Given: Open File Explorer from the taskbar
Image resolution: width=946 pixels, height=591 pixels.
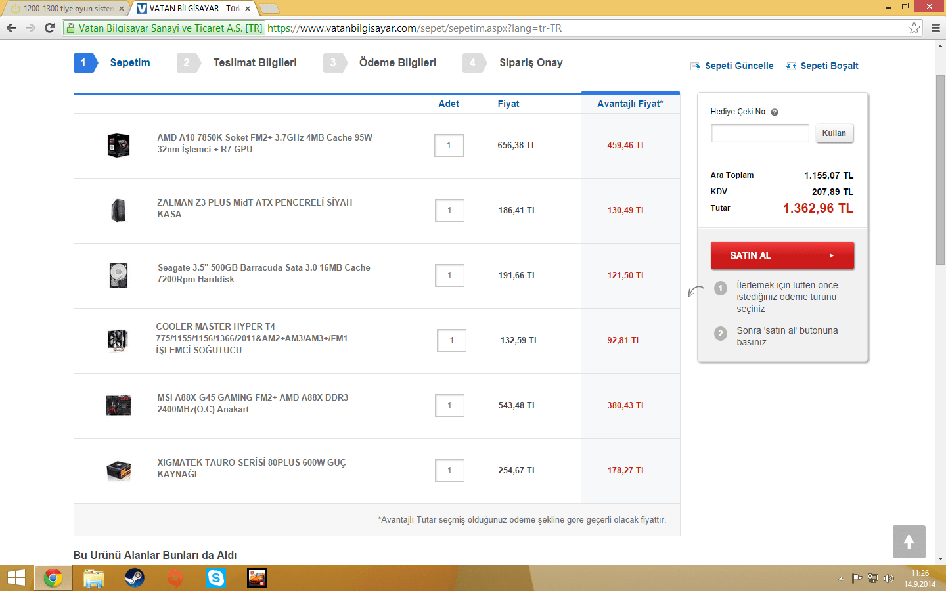Looking at the screenshot, I should (x=94, y=578).
